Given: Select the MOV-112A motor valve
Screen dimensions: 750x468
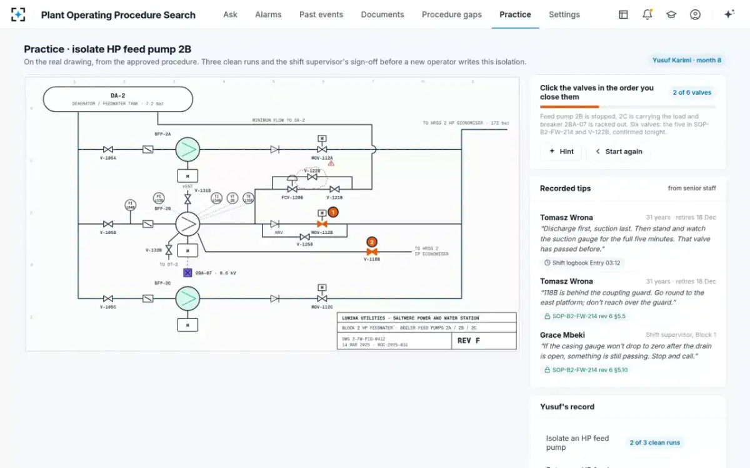Looking at the screenshot, I should click(322, 149).
